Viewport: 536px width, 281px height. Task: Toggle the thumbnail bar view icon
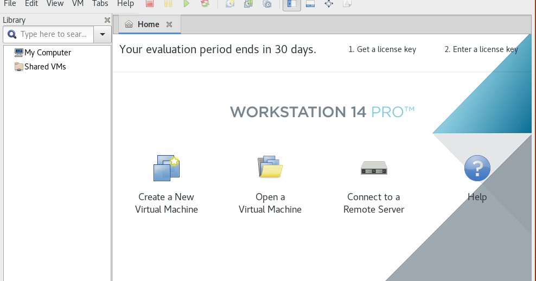[x=310, y=4]
